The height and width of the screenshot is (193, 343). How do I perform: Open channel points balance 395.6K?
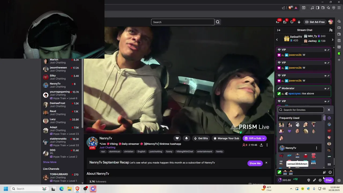285,180
